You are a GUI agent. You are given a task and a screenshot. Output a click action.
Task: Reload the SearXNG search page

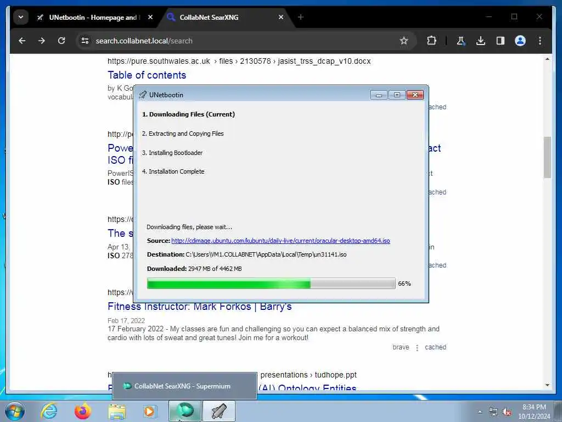pyautogui.click(x=61, y=41)
